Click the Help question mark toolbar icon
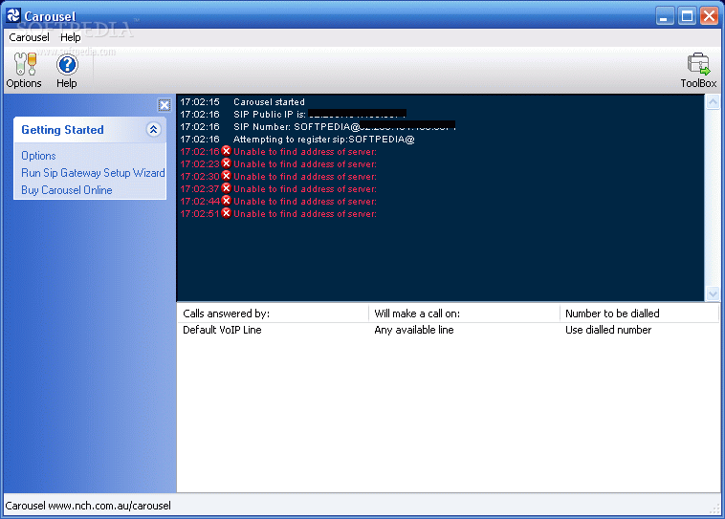The width and height of the screenshot is (725, 519). click(x=67, y=70)
